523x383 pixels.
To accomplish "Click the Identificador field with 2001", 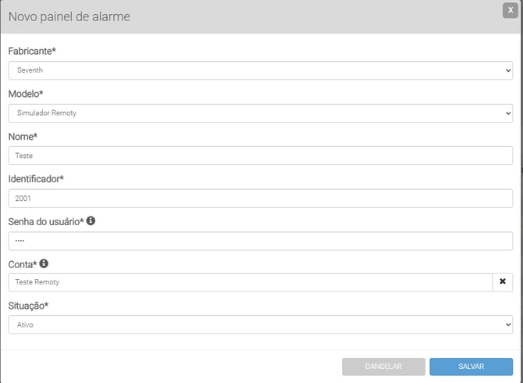I will [260, 198].
